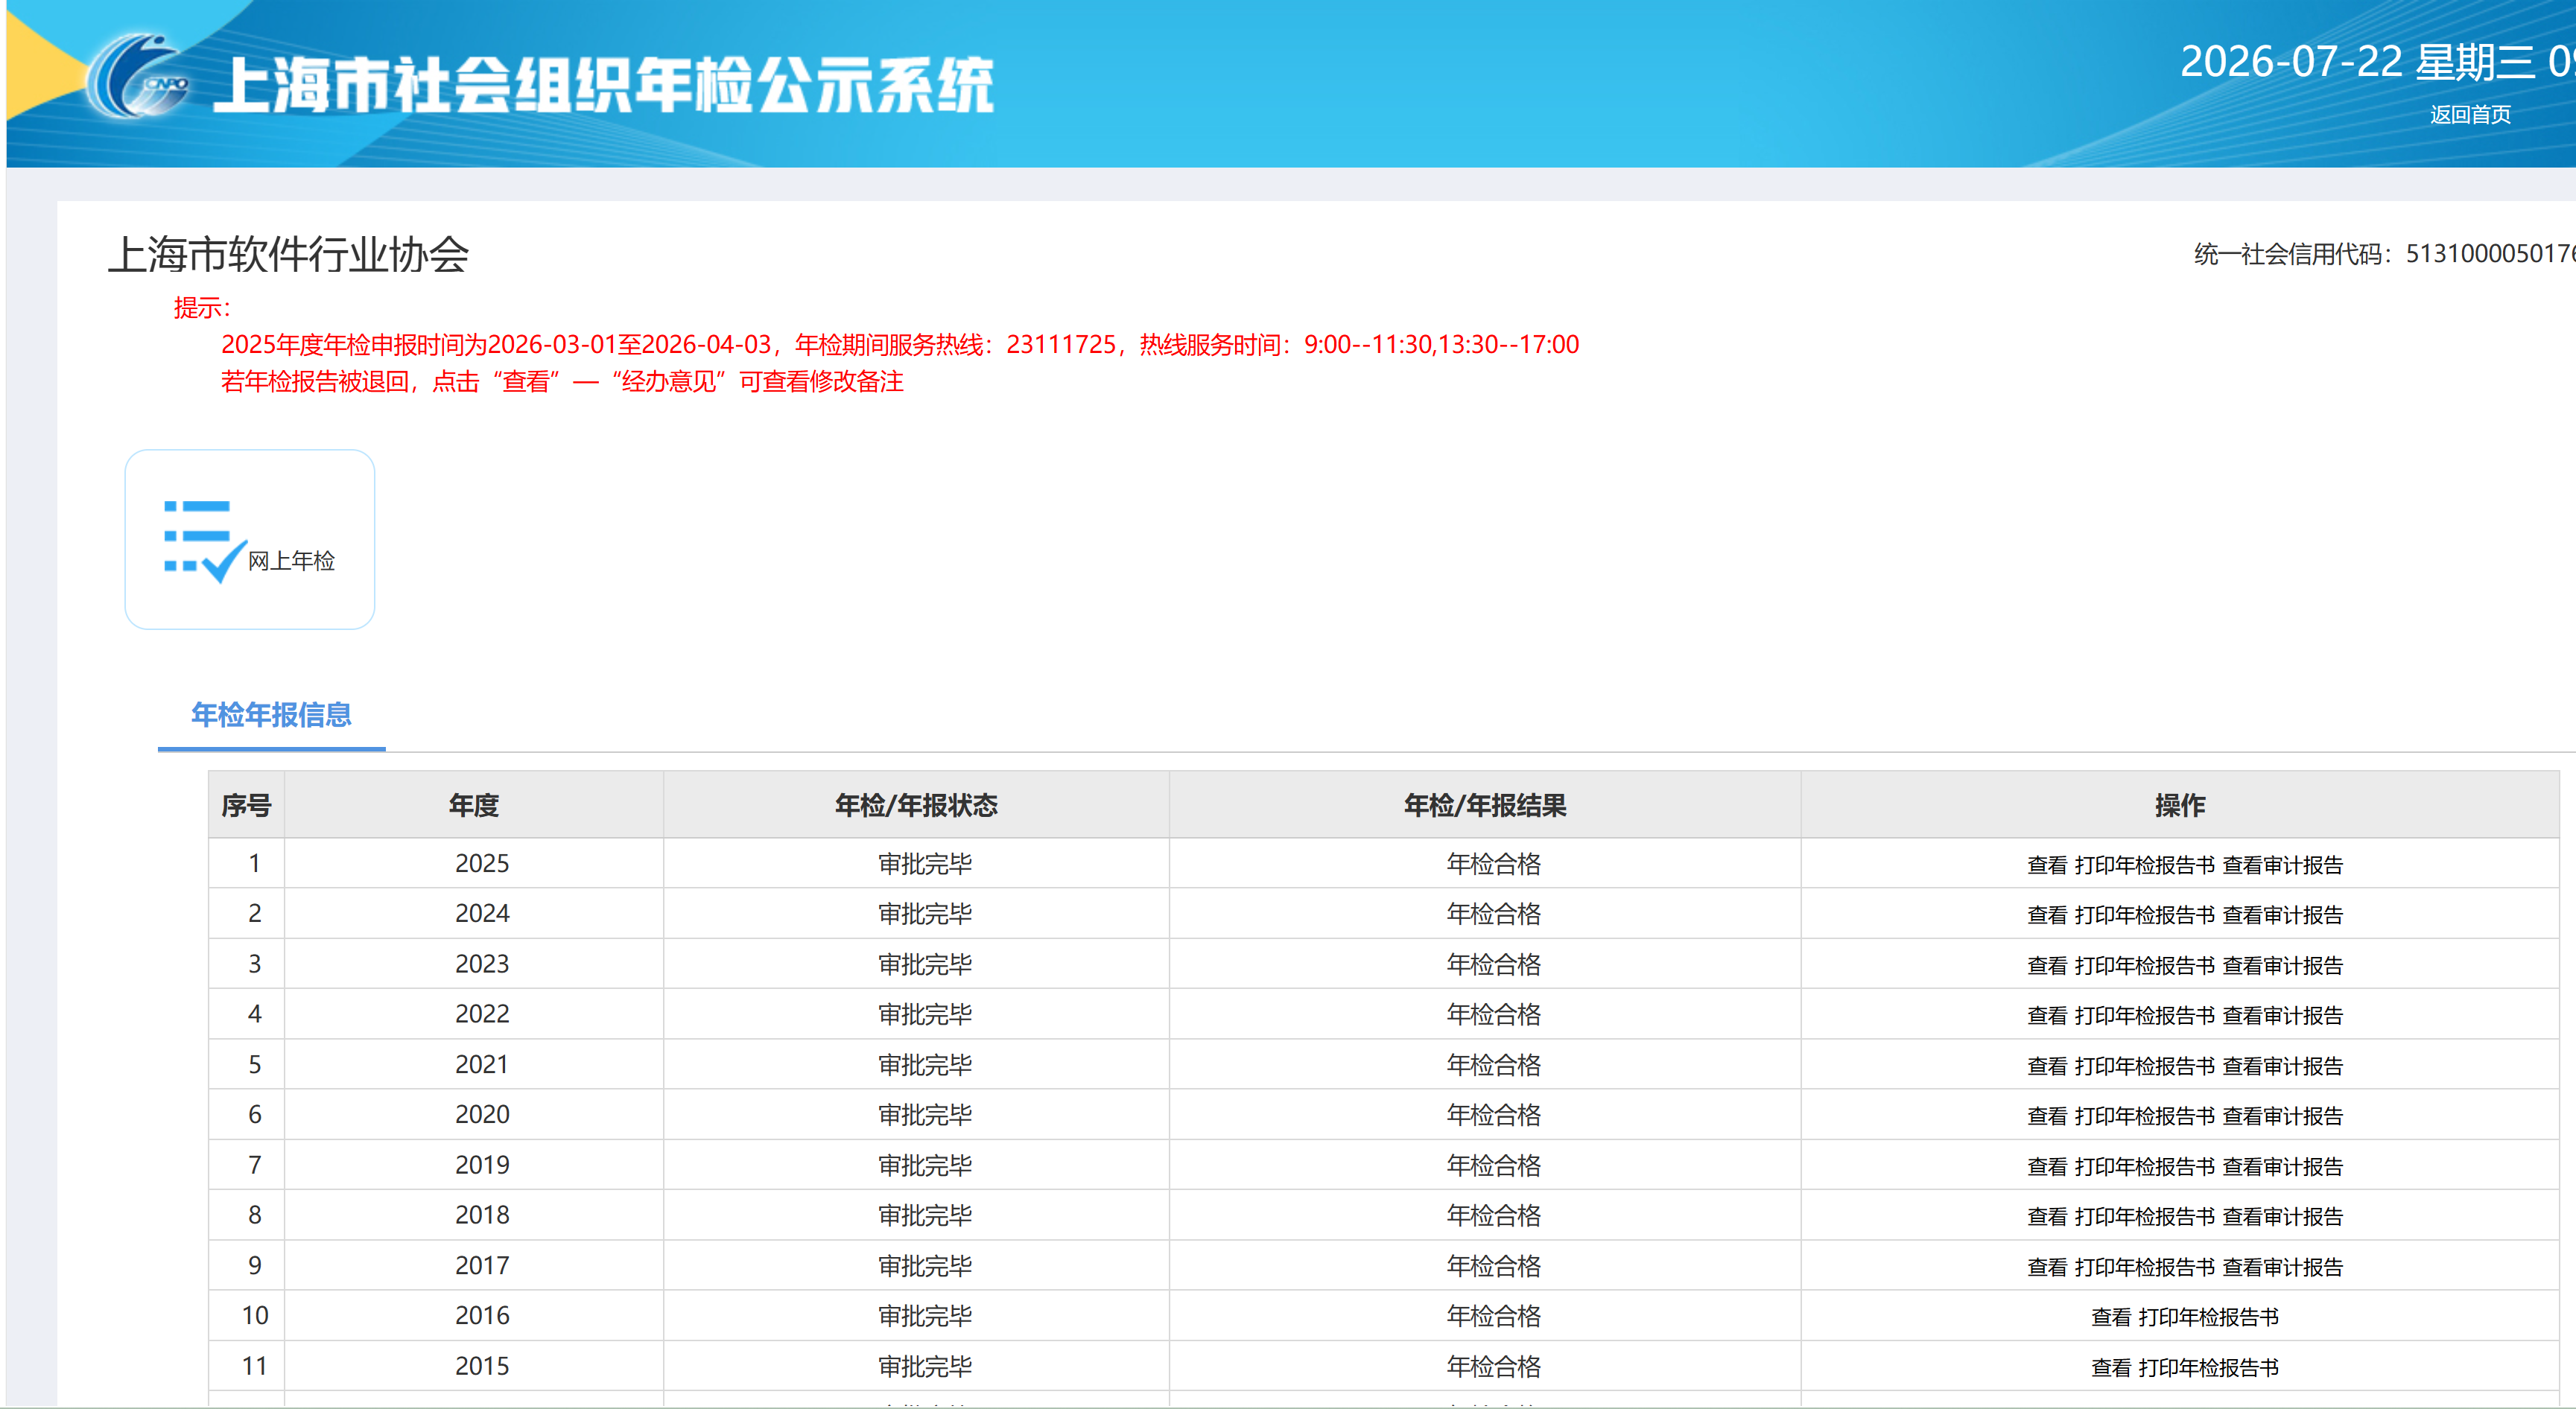Click 年检合格 result in 2023 row
Screen dimensions: 2576x1409
(1493, 964)
